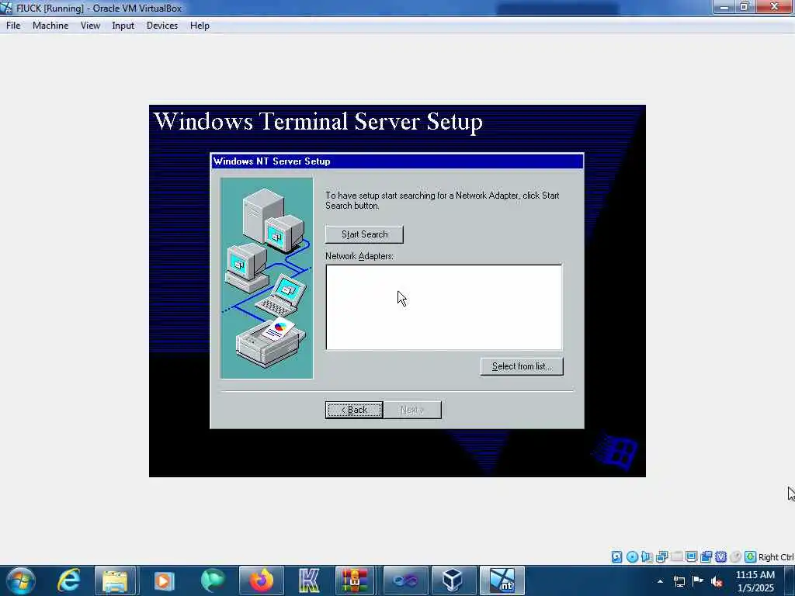The width and height of the screenshot is (795, 596).
Task: Open VirtualBox Manager cube taskbar icon
Action: point(453,580)
